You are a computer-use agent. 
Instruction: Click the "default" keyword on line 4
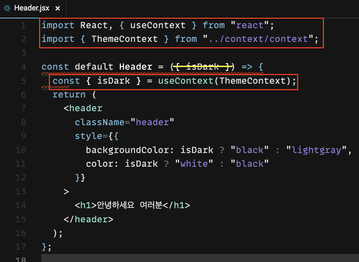pos(94,67)
